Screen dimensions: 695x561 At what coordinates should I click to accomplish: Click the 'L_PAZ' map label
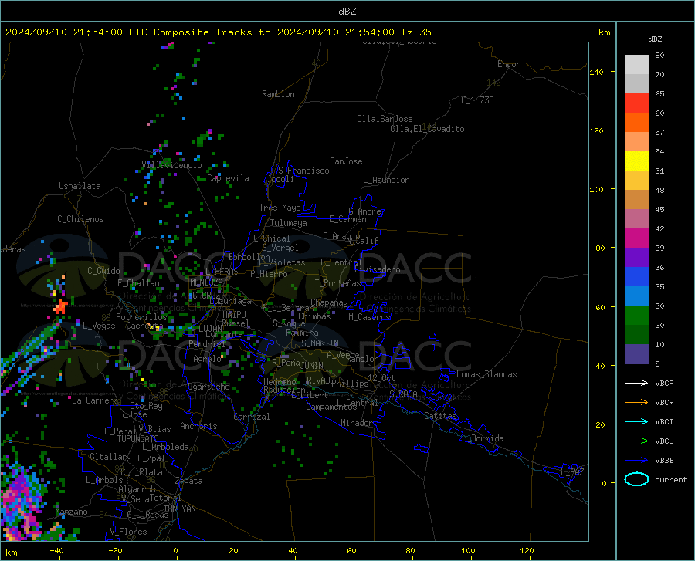pyautogui.click(x=572, y=472)
